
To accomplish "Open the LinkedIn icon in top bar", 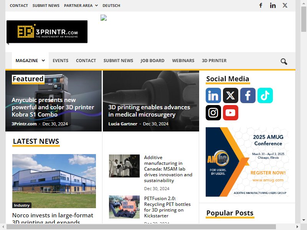I will pyautogui.click(x=273, y=5).
